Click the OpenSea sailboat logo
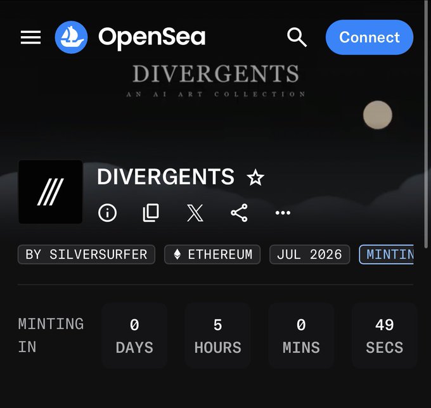Viewport: 431px width, 408px height. tap(71, 37)
